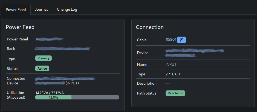Click the 1425VA / 3312VA utilization text
Screen dimensions: 257x112
click(x=50, y=93)
